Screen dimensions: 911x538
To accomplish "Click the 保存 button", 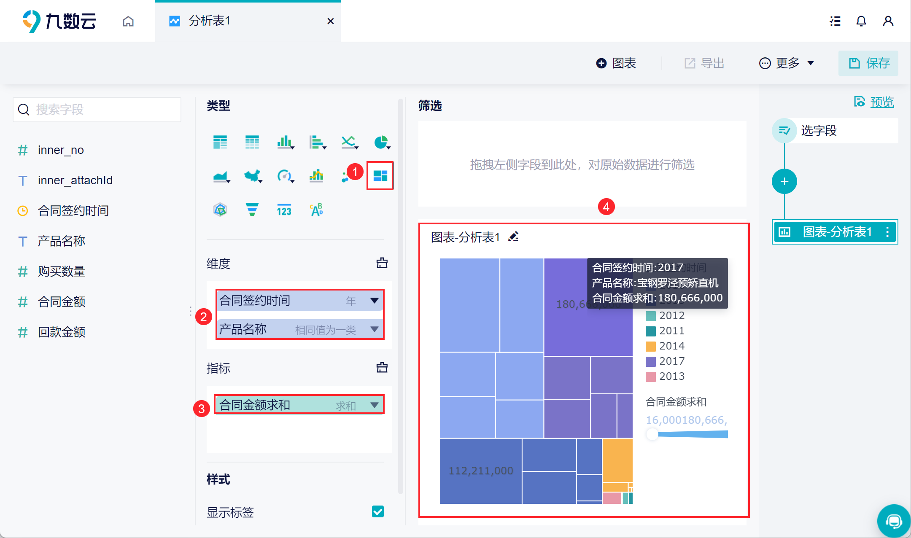I will pyautogui.click(x=868, y=63).
